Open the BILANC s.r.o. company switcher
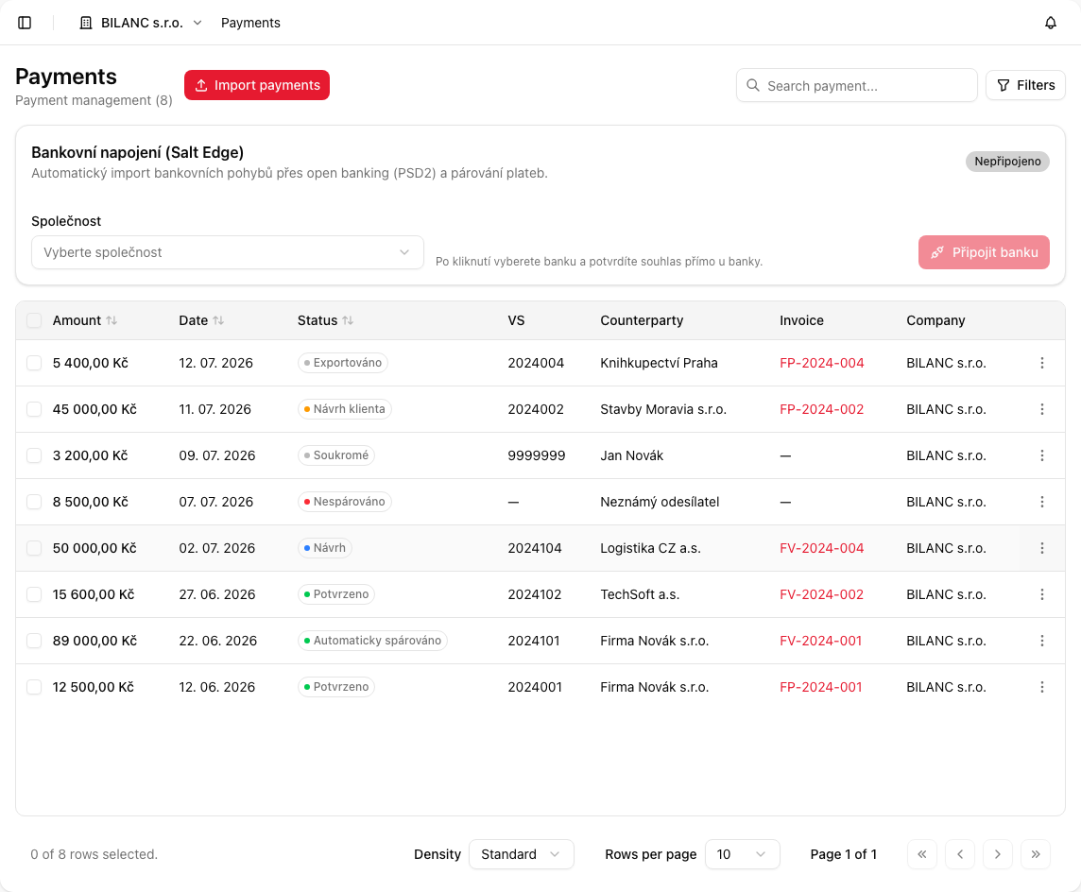This screenshot has height=892, width=1081. [141, 23]
